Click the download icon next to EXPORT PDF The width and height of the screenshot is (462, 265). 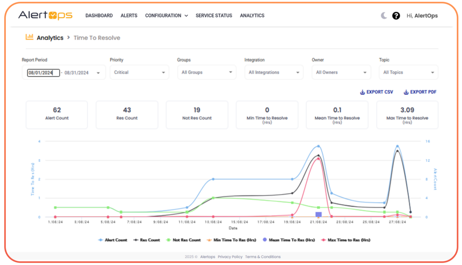tap(407, 92)
